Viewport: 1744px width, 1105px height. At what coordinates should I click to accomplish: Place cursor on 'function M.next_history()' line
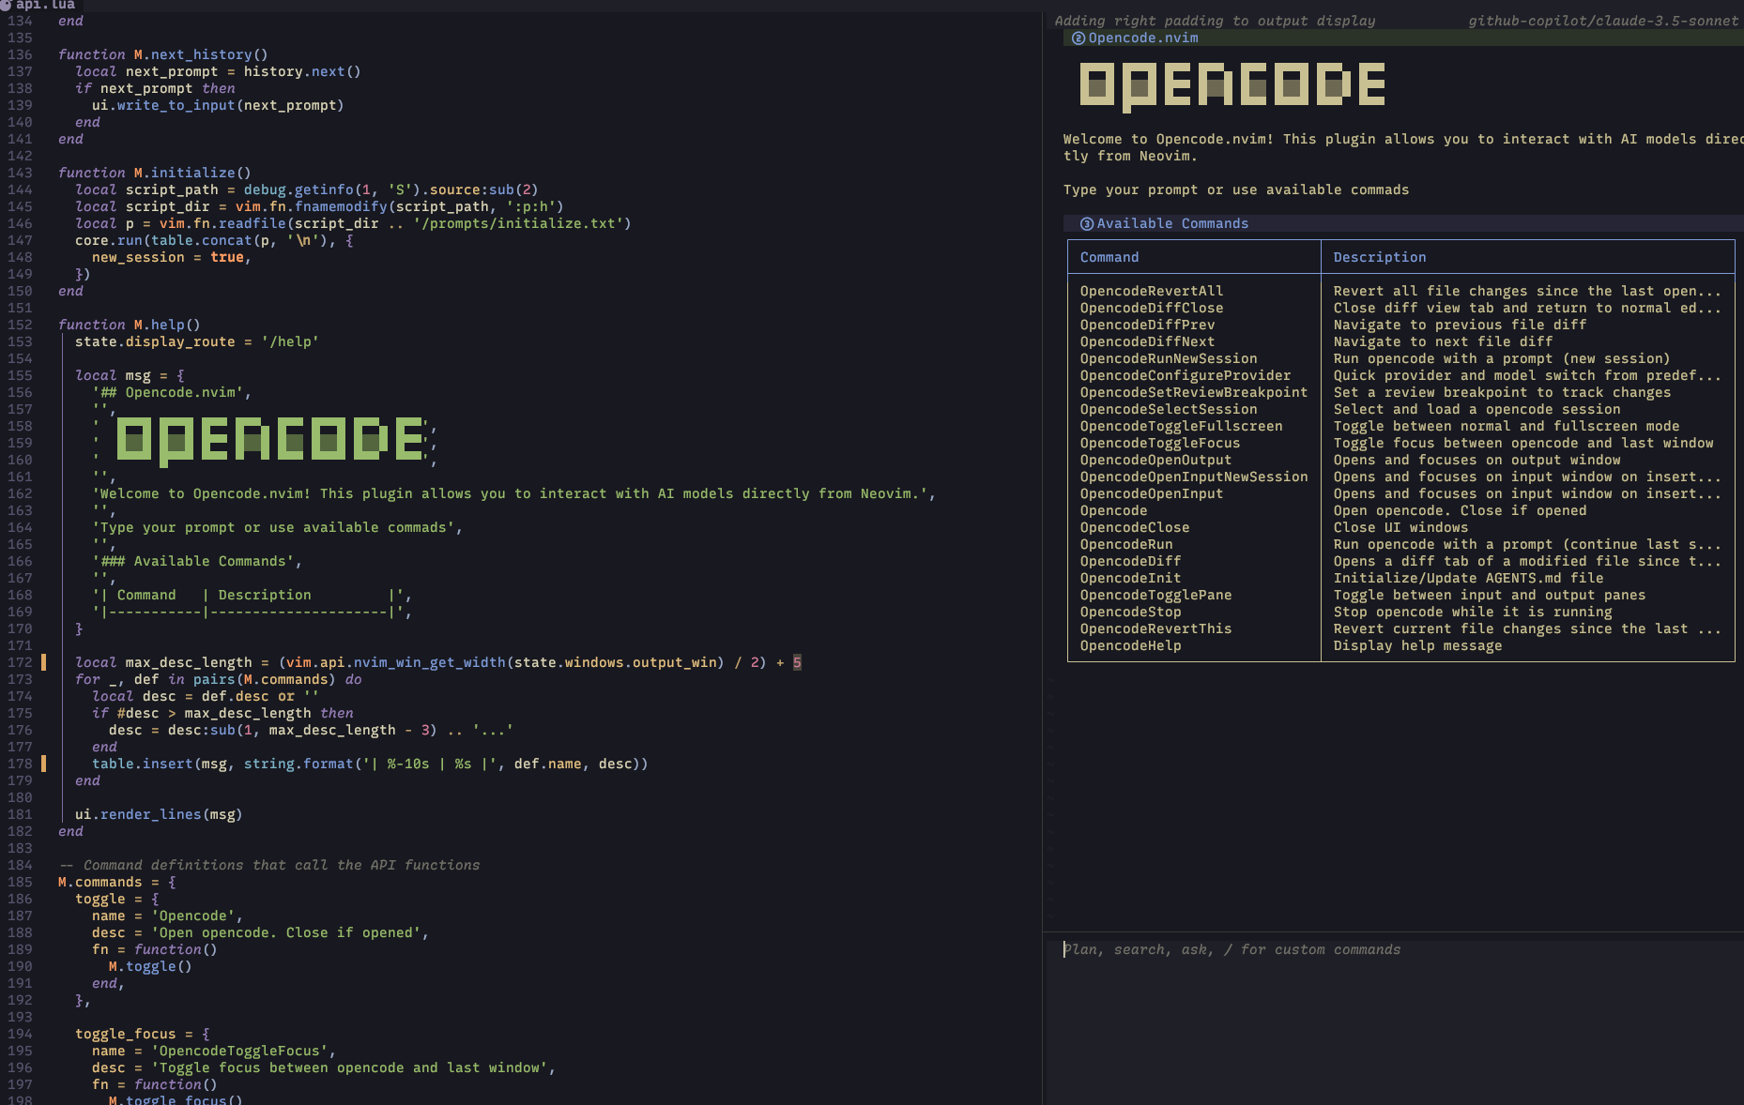pyautogui.click(x=163, y=54)
